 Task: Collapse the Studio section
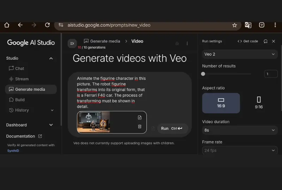tap(51, 58)
